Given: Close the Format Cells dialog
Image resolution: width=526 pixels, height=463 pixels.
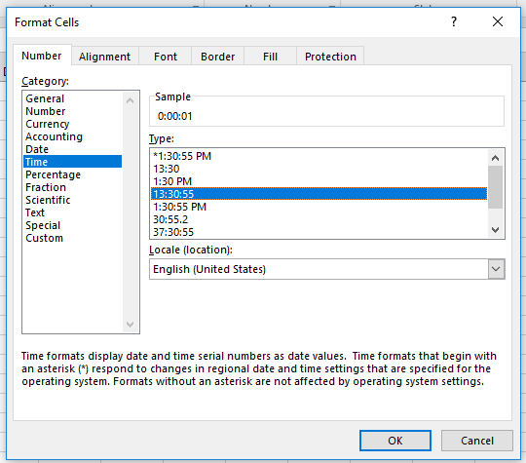Looking at the screenshot, I should click(x=498, y=21).
